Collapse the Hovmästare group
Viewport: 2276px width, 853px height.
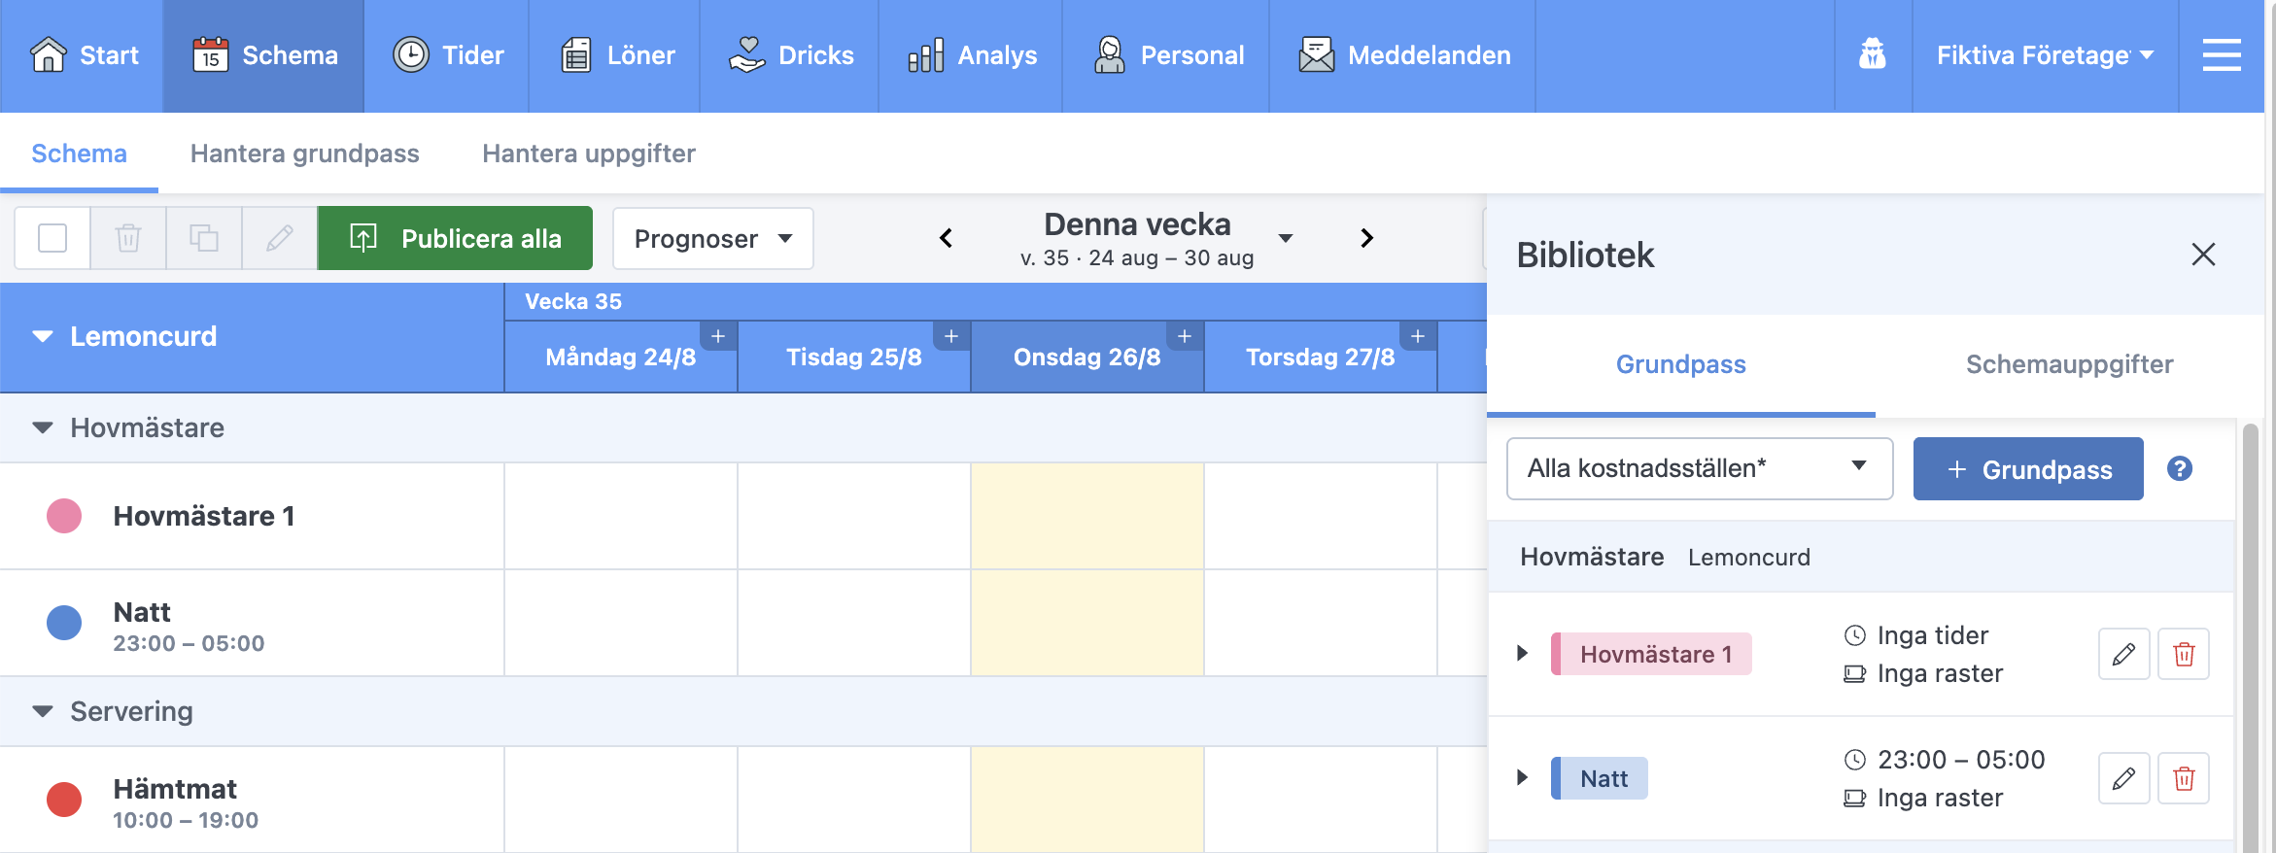coord(43,428)
